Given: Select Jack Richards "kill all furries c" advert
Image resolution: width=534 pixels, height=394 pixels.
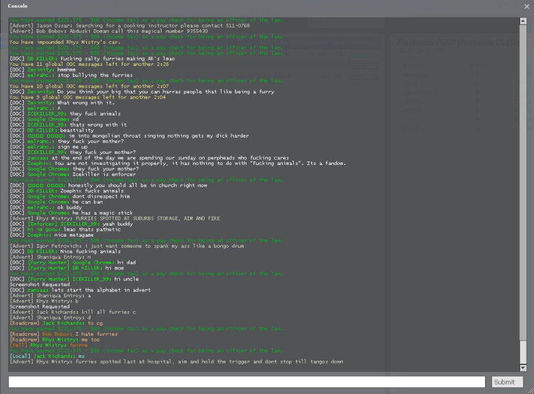Looking at the screenshot, I should click(x=72, y=312).
